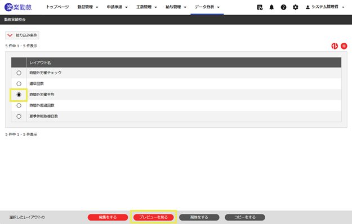The image size is (352, 224).
Task: Click the プレビューを見る button
Action: (154, 217)
